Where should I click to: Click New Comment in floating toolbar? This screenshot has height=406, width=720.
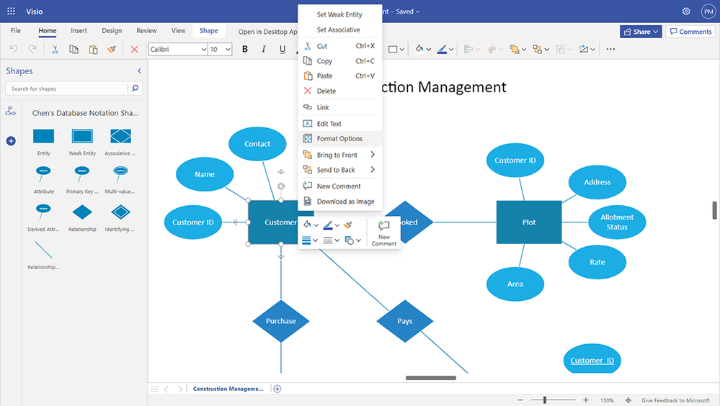click(384, 233)
